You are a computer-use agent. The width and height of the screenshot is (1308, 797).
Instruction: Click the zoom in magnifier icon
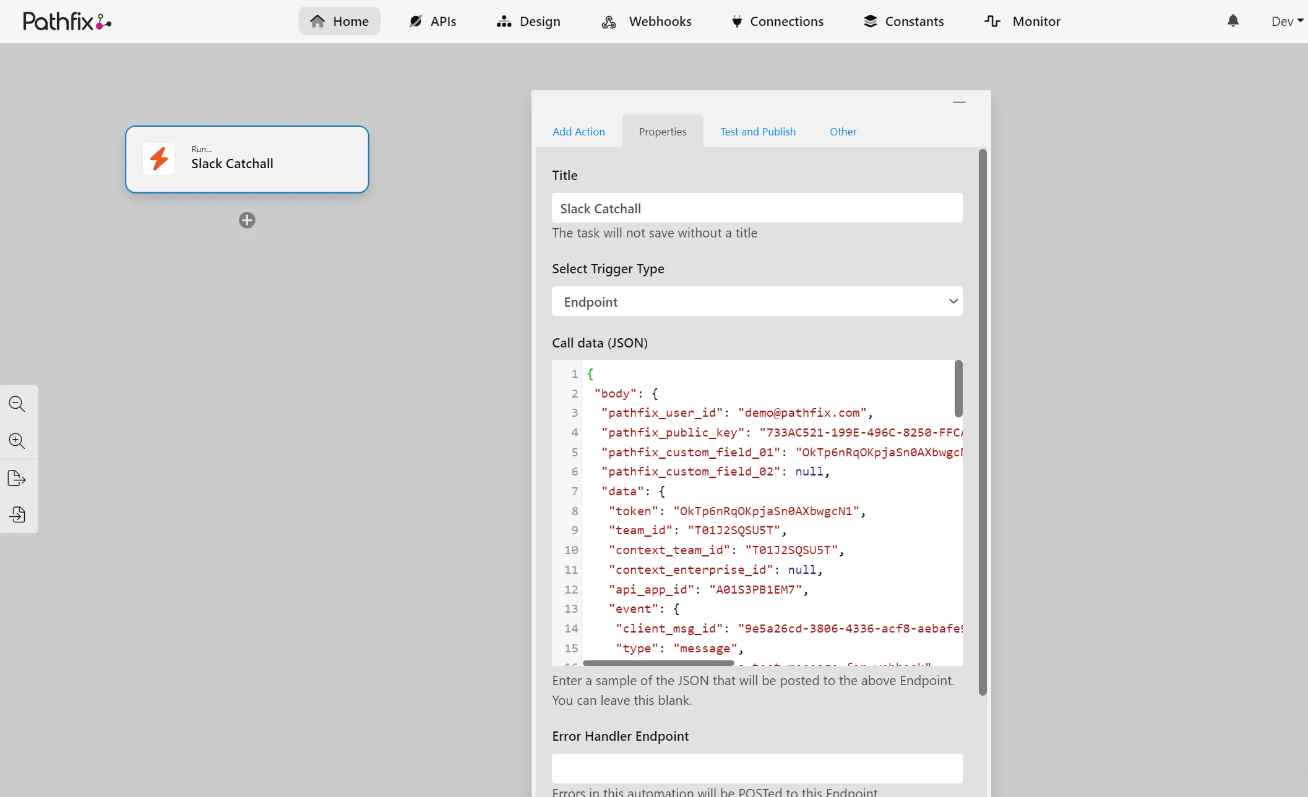[x=17, y=441]
